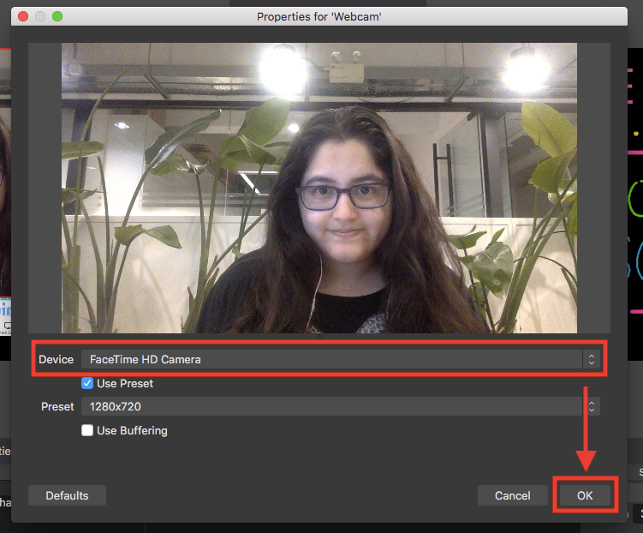643x533 pixels.
Task: Click the 'Device' field label
Action: (x=57, y=360)
